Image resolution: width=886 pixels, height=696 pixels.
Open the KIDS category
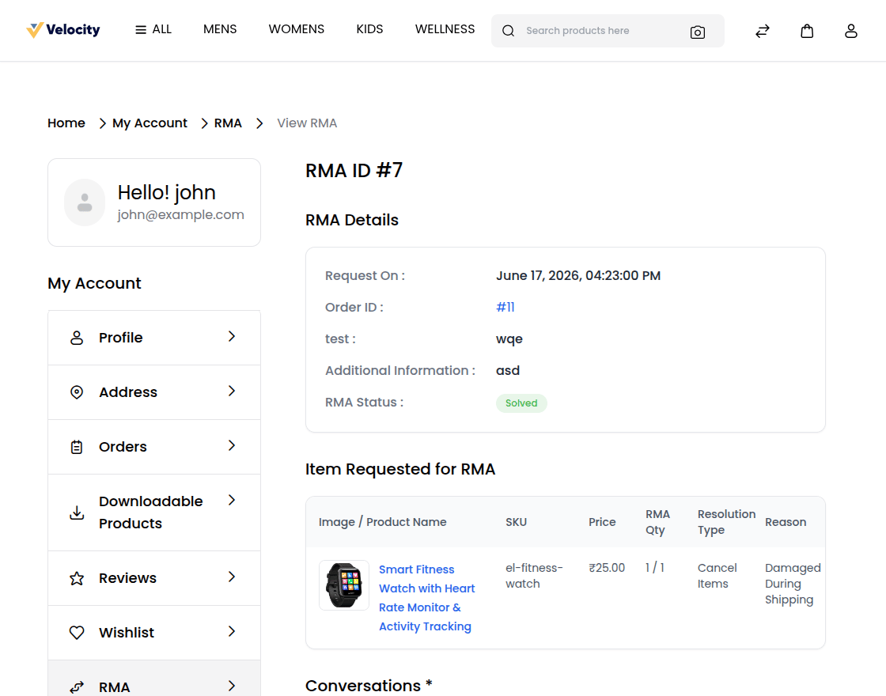(x=369, y=29)
